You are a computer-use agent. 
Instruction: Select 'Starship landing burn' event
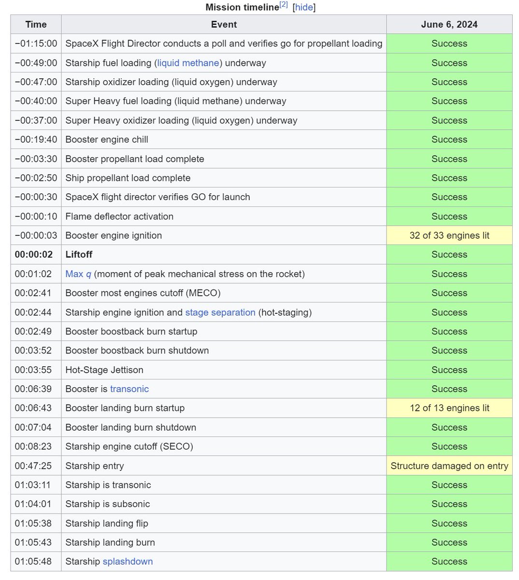pos(110,542)
